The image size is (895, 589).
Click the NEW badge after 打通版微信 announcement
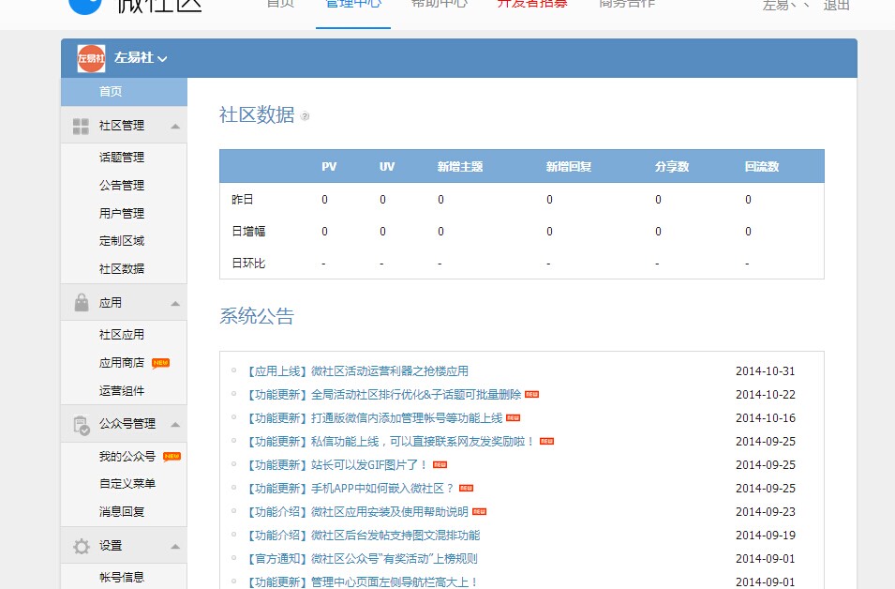click(x=514, y=417)
